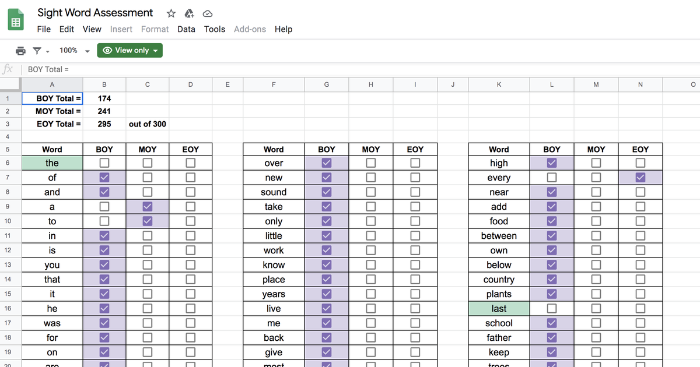This screenshot has height=367, width=700.
Task: Check the MOY checkbox for word 'sound'
Action: 370,192
